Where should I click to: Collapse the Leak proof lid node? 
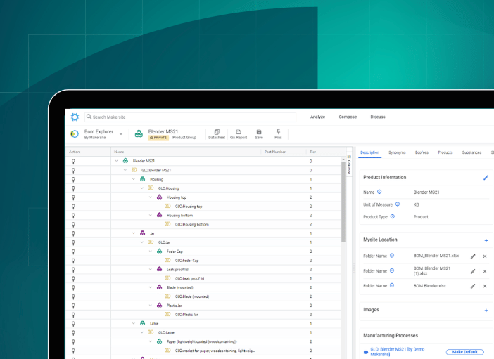(151, 269)
